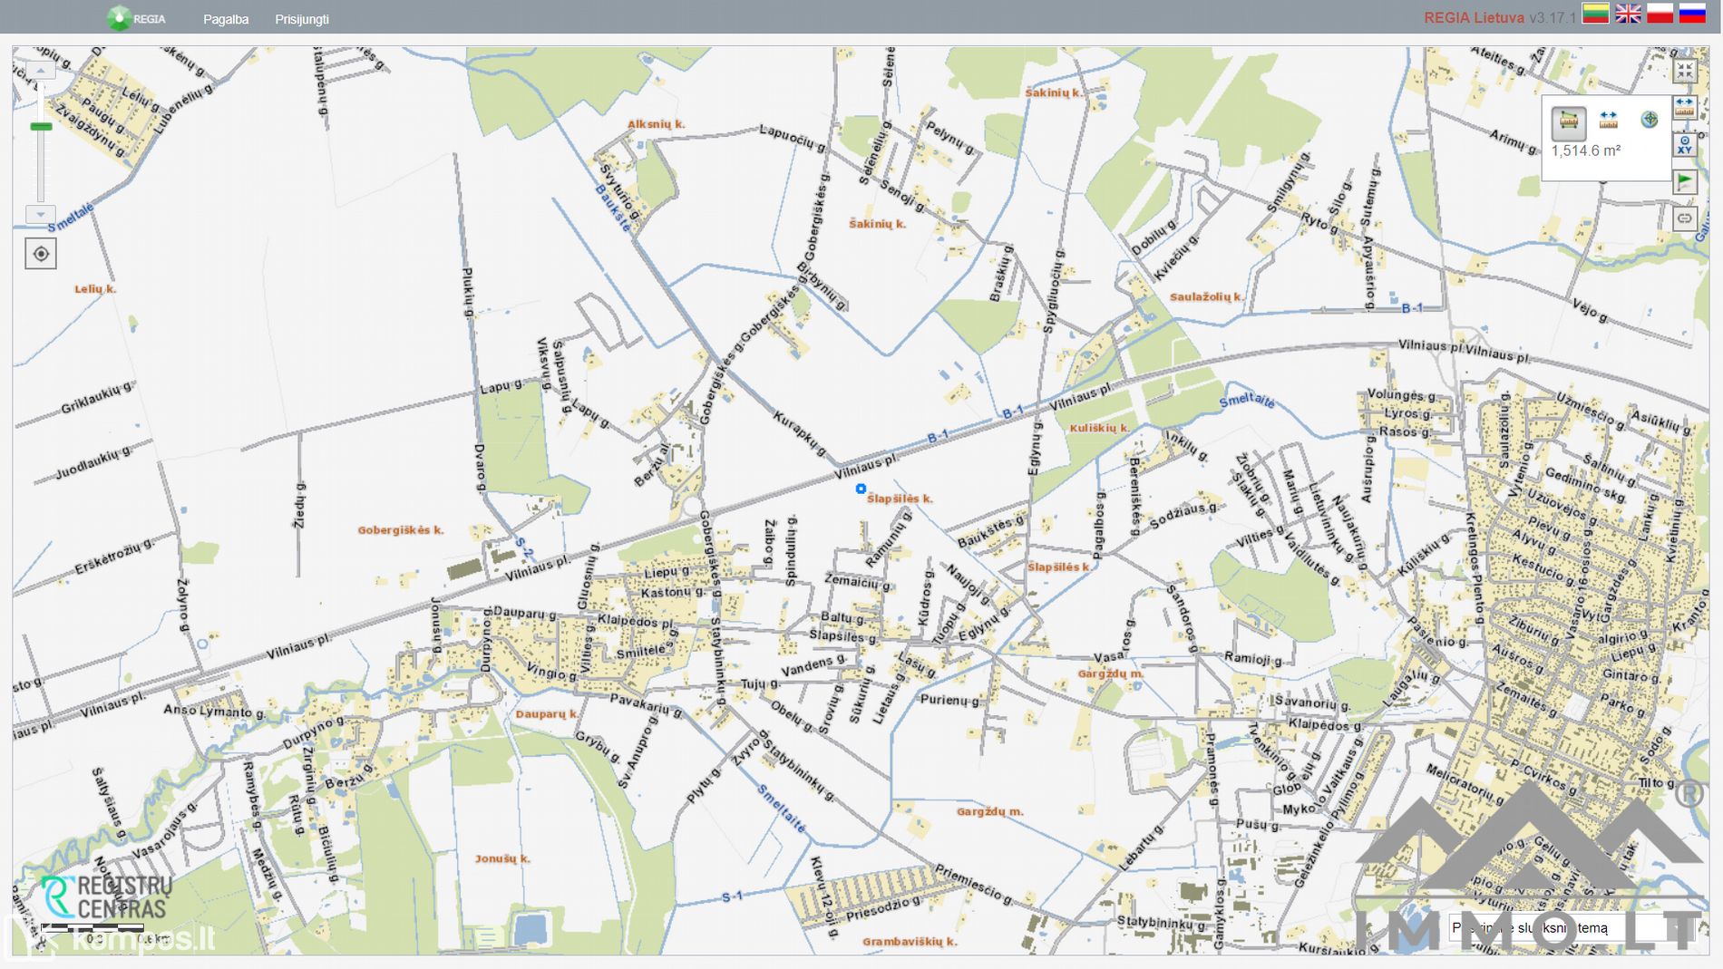Click the blue circle map marker
The width and height of the screenshot is (1723, 969).
(x=861, y=489)
